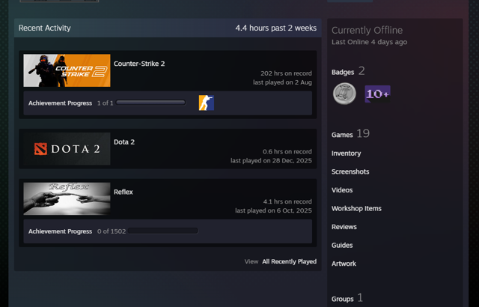479x307 pixels.
Task: Click the Reflex achievement progress bar
Action: [163, 231]
